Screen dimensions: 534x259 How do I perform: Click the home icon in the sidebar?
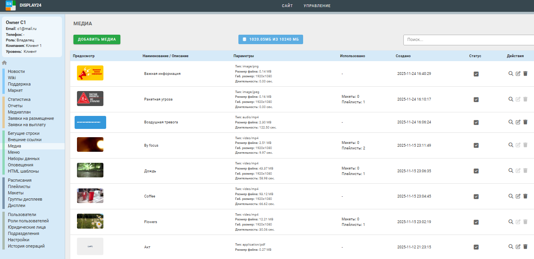pos(4,63)
